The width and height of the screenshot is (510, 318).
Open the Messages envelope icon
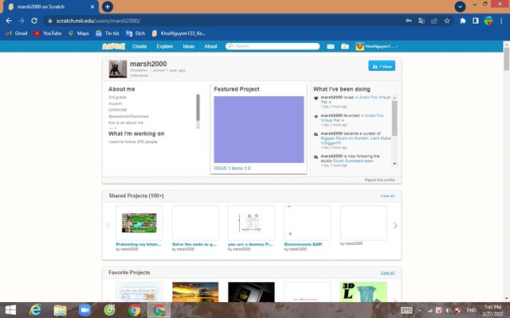[x=331, y=46]
